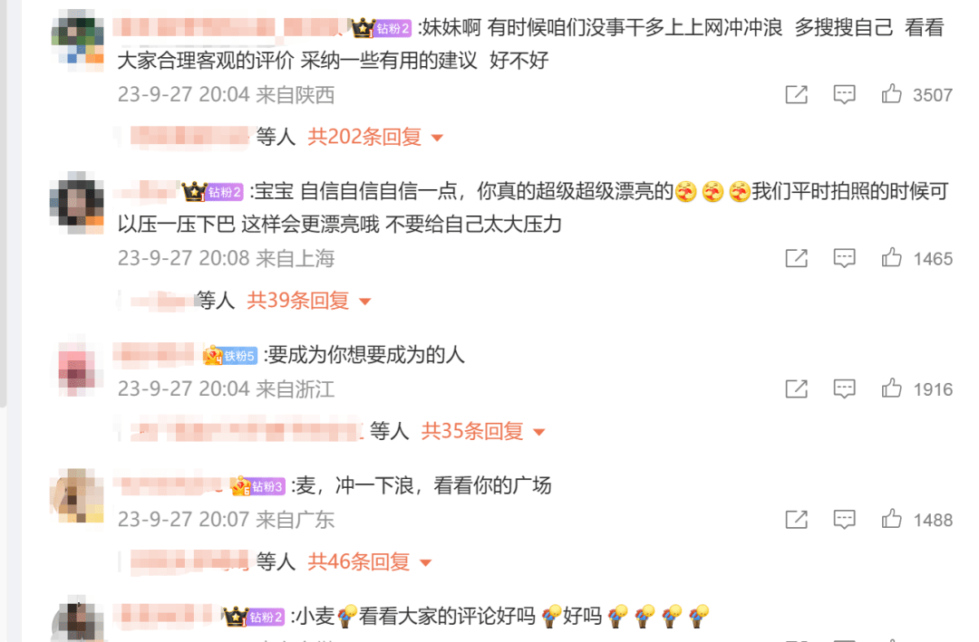Image resolution: width=979 pixels, height=642 pixels.
Task: Open avatar of the first commenter
Action: (77, 37)
